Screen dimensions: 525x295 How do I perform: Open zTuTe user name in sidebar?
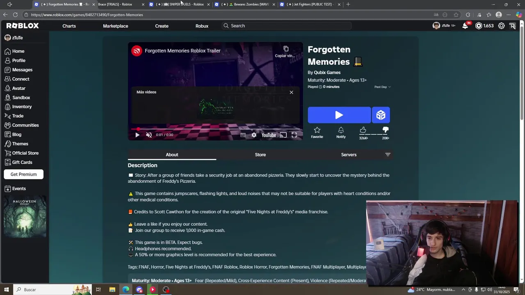click(17, 38)
